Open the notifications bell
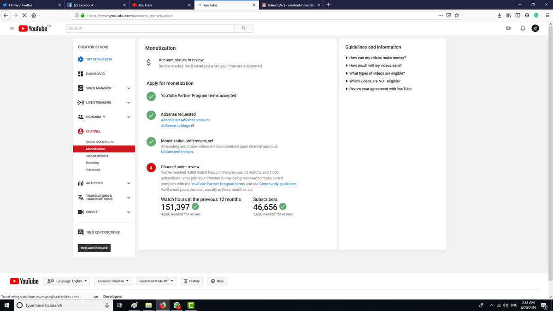 tap(523, 29)
